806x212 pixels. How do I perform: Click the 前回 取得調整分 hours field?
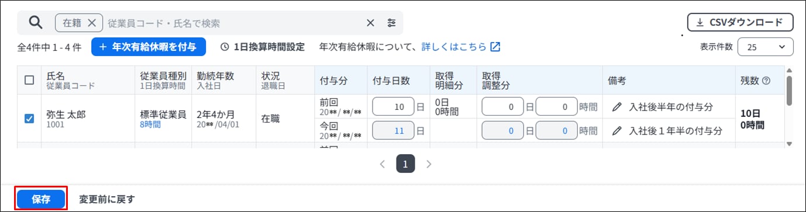pyautogui.click(x=556, y=107)
